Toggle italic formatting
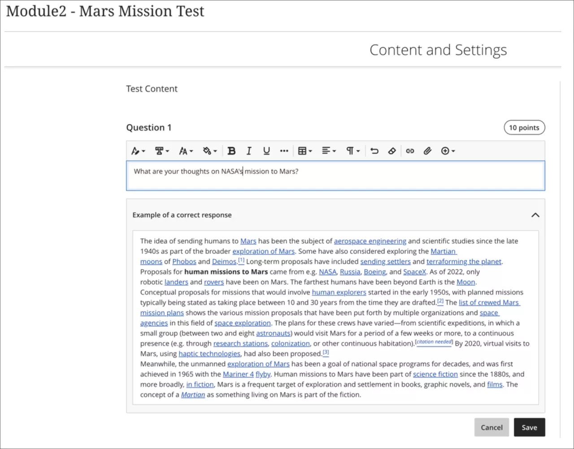 (249, 151)
